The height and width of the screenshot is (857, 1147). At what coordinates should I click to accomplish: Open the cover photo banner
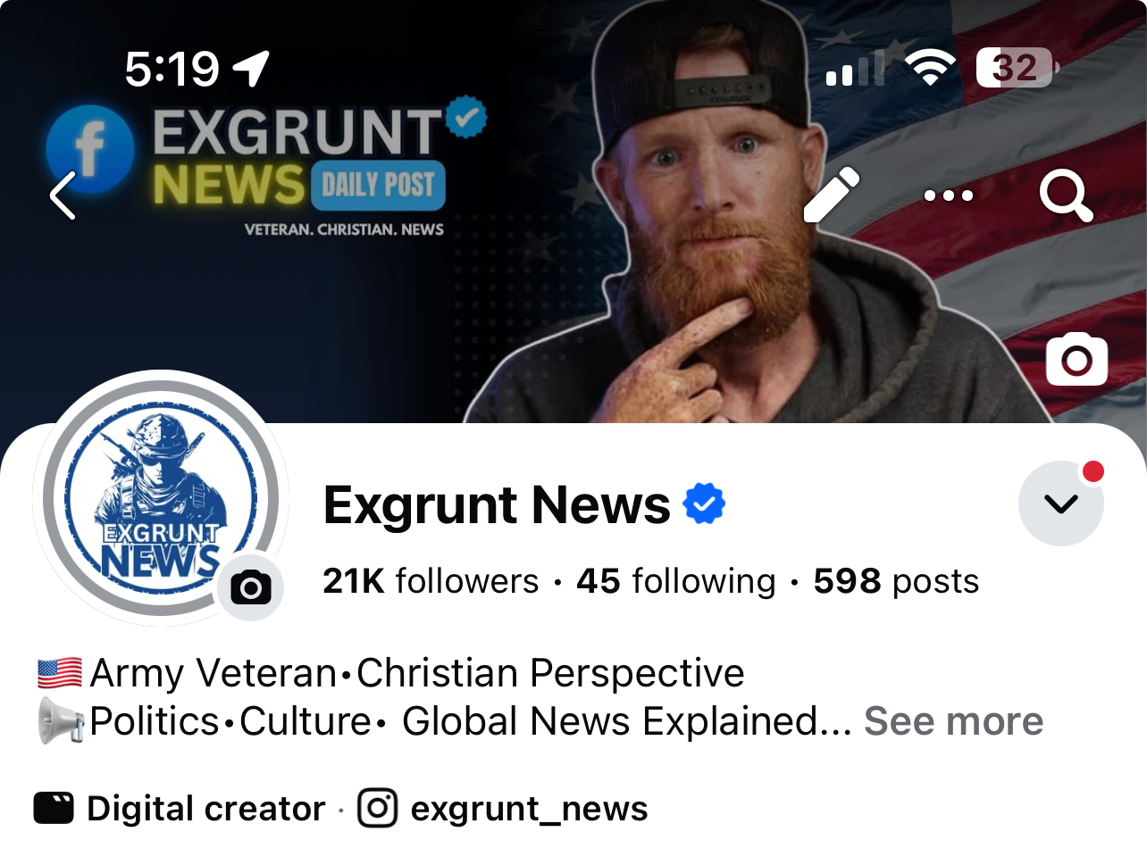[573, 268]
